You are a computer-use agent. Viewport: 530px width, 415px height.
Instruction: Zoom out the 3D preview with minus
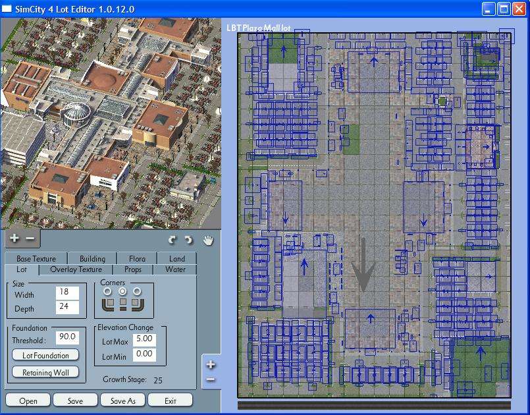[30, 238]
